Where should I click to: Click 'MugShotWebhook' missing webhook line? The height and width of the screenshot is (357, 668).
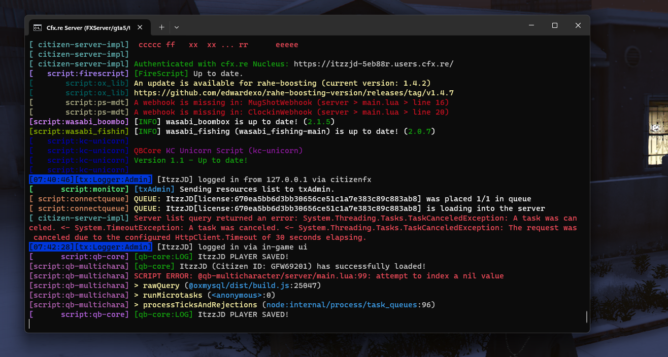pos(291,102)
